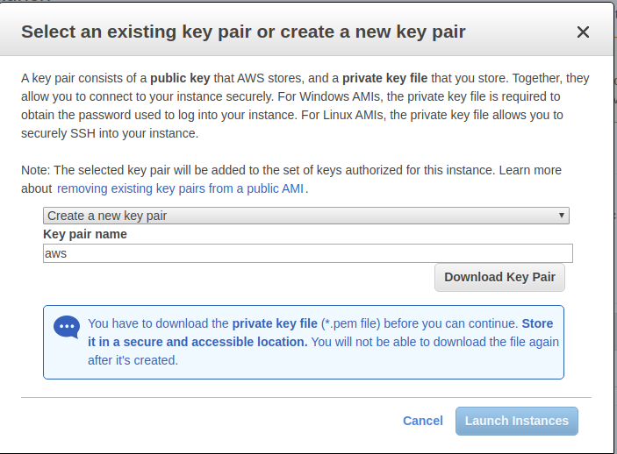Screen dimensions: 617x454
Task: Click bold 'private key file' in top paragraph
Action: [384, 78]
